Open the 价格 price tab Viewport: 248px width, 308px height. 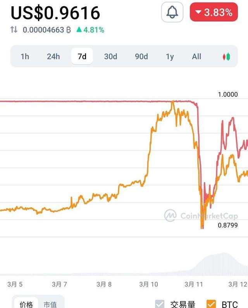[26, 304]
